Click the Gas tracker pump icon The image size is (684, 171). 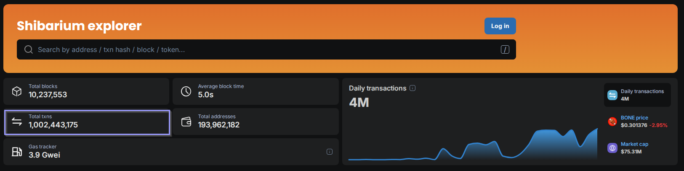(x=17, y=152)
